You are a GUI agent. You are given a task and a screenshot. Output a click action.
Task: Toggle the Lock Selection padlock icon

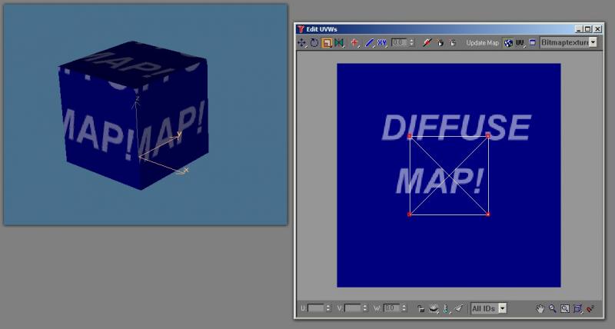(x=421, y=308)
